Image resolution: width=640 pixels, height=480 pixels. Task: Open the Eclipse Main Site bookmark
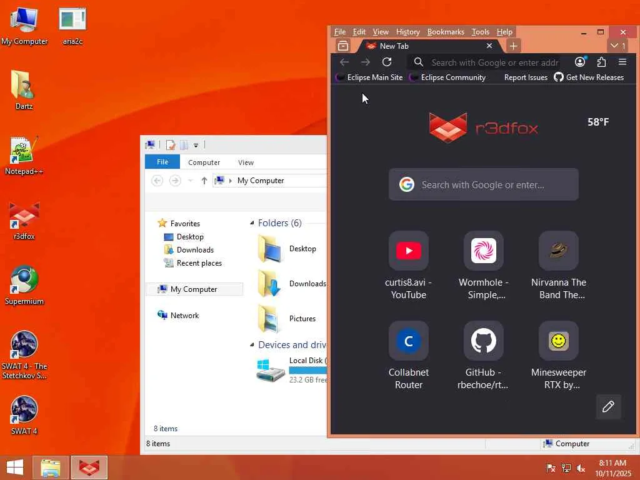tap(369, 77)
